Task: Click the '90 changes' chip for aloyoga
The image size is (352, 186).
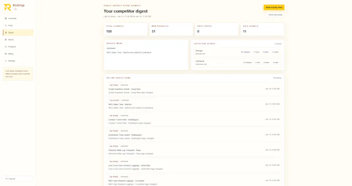Action: [x=246, y=52]
